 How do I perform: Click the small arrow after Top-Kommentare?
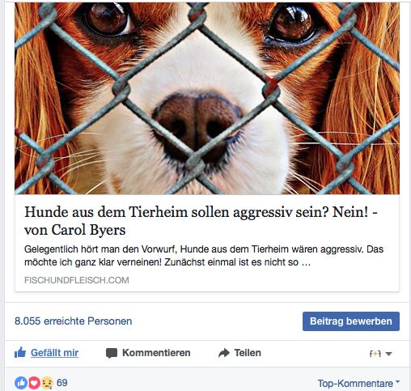(397, 381)
